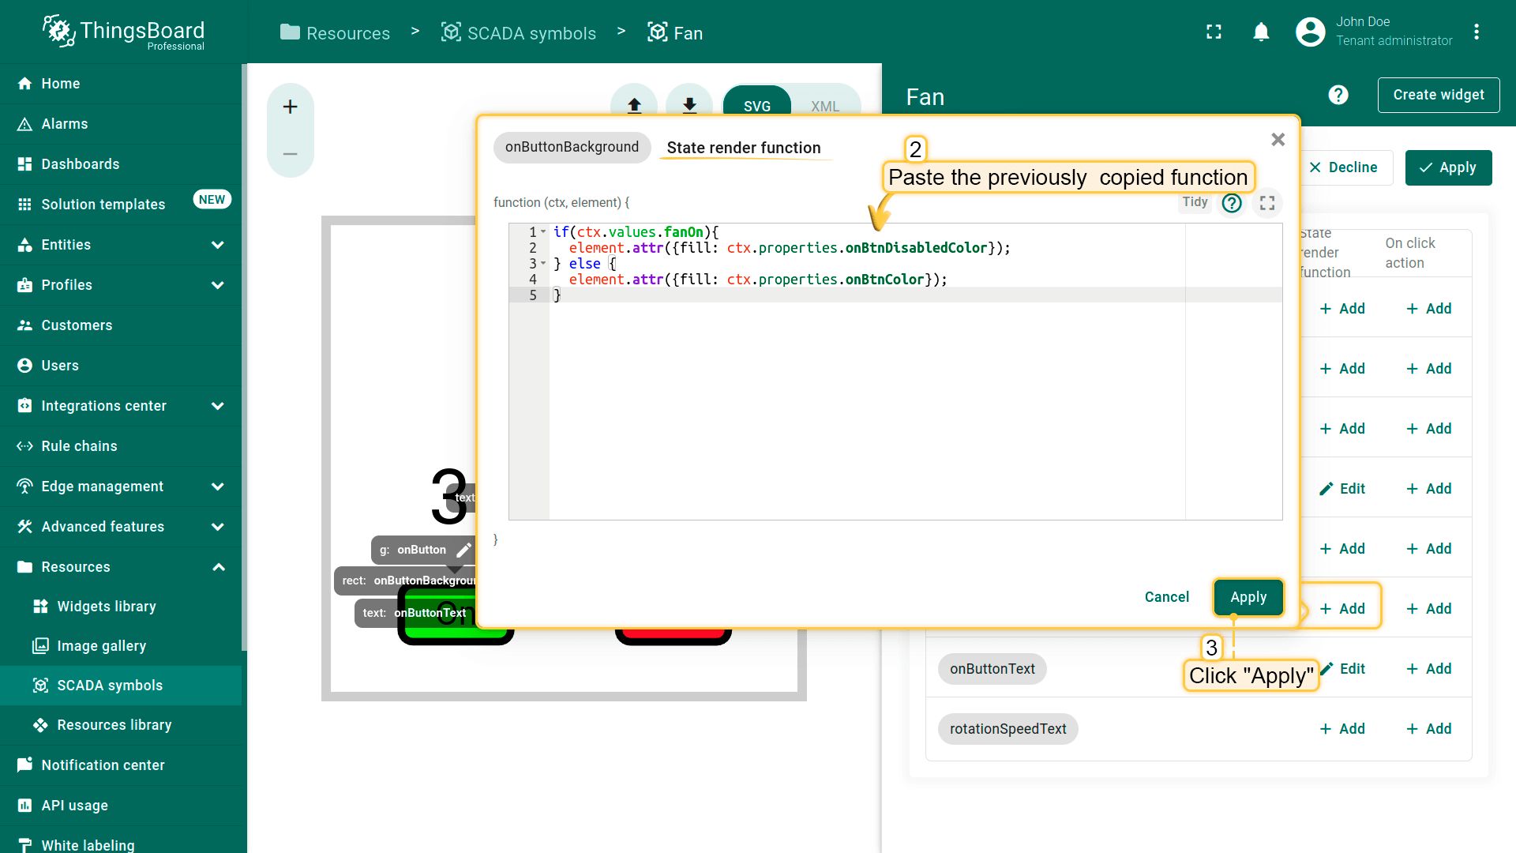Click the zoom in plus button
Screen dimensions: 1516x853
(x=290, y=107)
